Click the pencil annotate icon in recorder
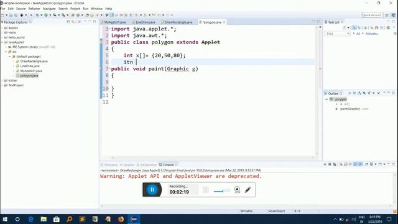The width and height of the screenshot is (398, 224). [248, 189]
